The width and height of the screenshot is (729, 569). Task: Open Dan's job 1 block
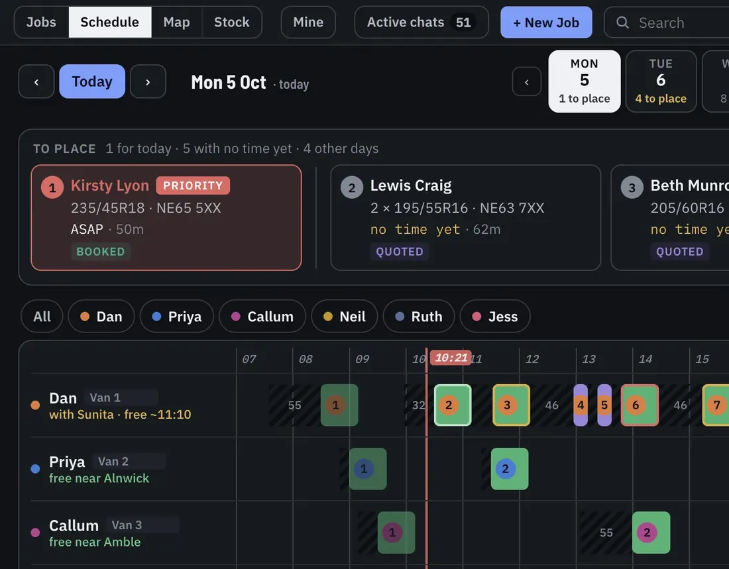339,405
